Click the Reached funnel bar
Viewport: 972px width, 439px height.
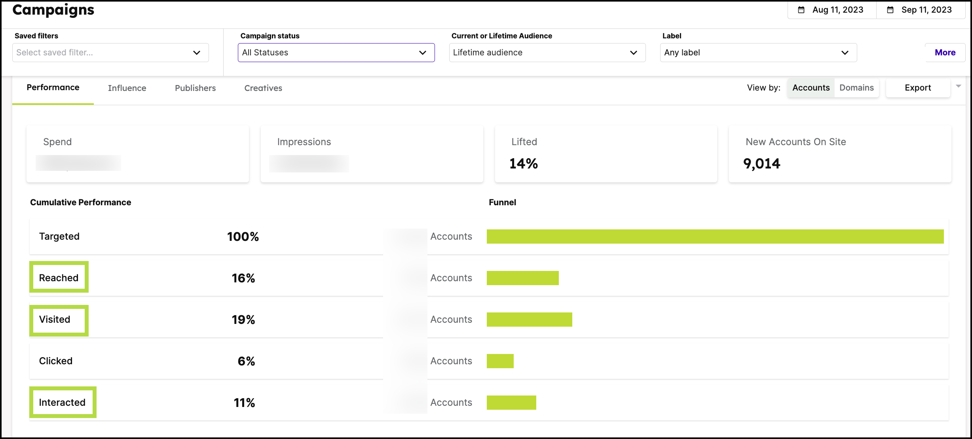click(522, 278)
